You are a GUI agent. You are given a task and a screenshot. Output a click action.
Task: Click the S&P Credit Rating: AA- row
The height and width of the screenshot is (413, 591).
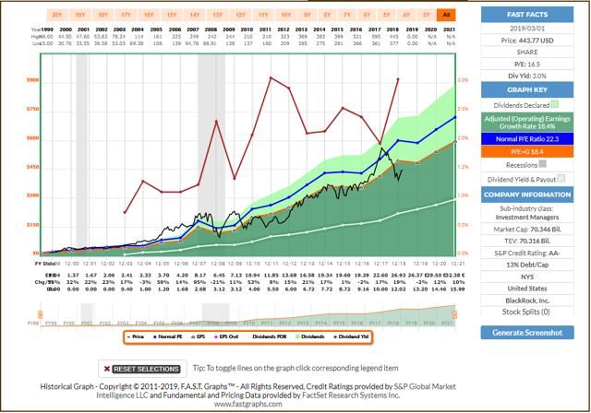coord(527,253)
